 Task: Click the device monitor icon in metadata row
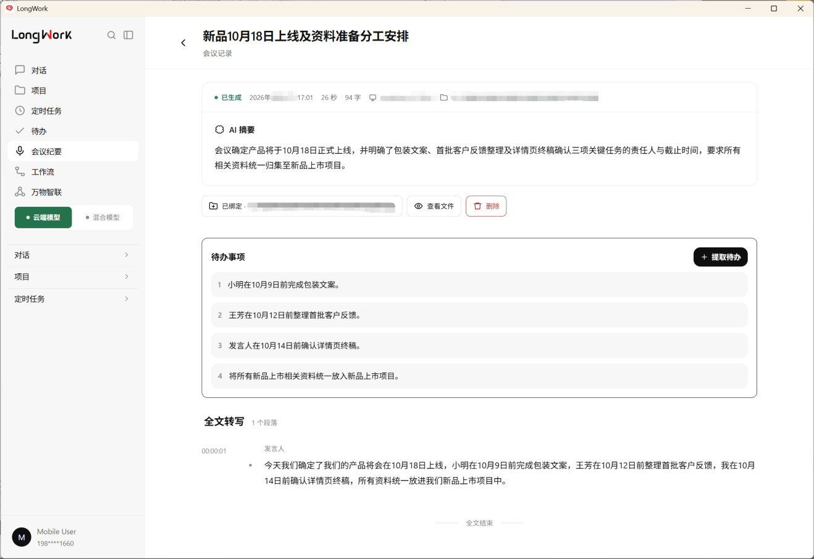(x=372, y=97)
